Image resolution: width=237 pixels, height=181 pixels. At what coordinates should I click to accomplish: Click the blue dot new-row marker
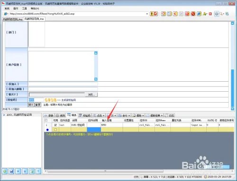click(47, 130)
